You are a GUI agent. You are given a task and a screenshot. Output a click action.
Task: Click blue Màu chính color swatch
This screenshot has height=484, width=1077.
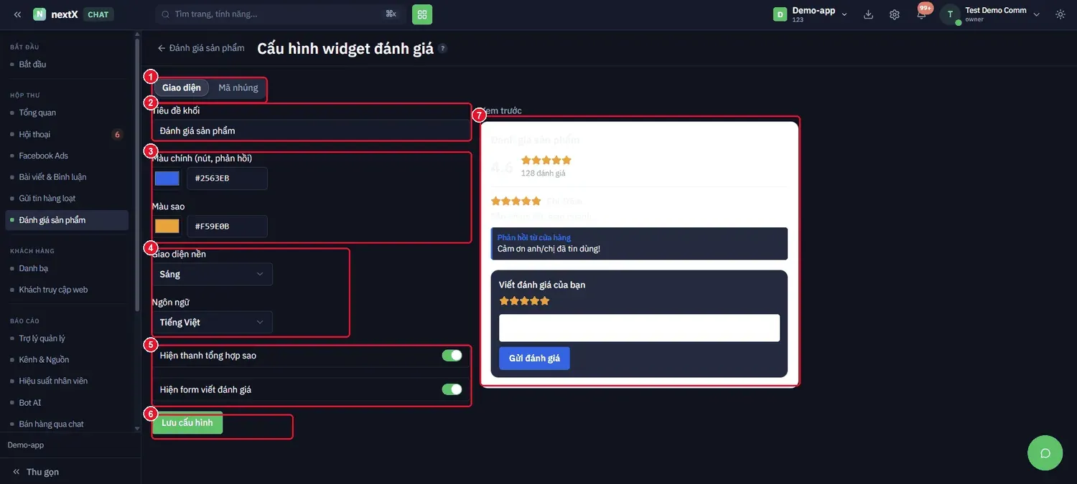[x=167, y=179]
